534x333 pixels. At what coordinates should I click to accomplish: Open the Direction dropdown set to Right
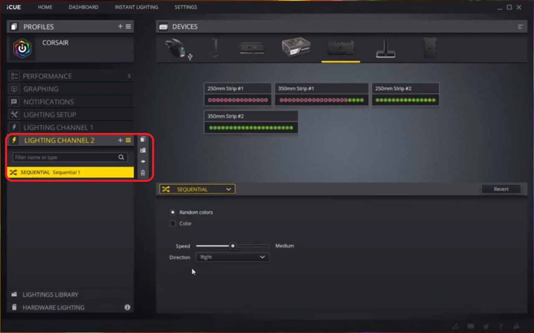coord(232,257)
